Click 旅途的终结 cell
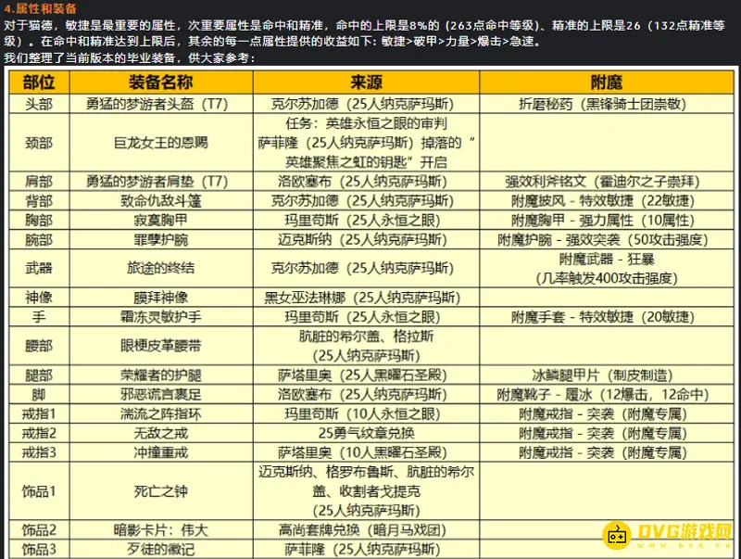 click(x=161, y=268)
